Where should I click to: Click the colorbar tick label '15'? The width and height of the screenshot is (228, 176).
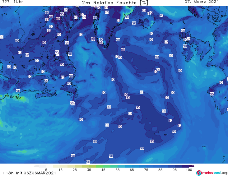[60, 170]
